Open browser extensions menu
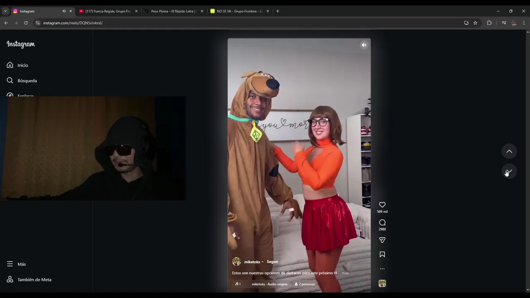Viewport: 530px width, 298px height. [x=489, y=23]
